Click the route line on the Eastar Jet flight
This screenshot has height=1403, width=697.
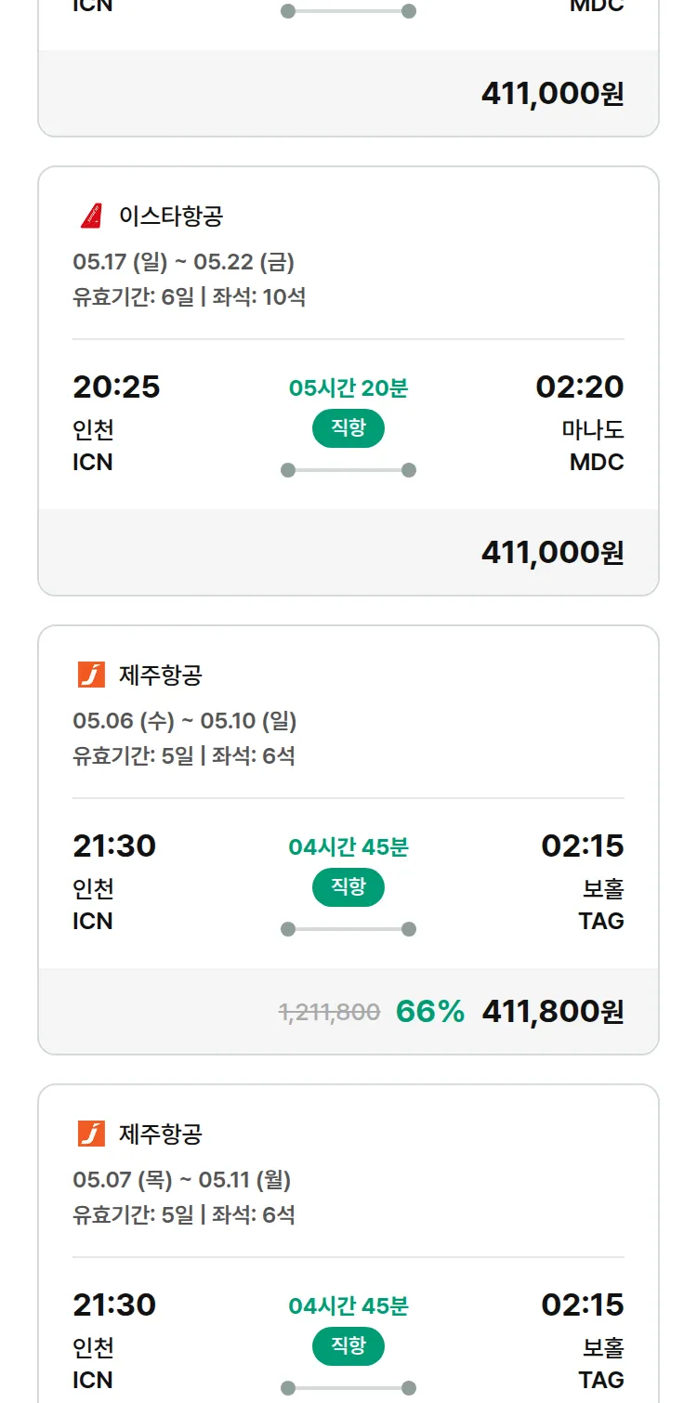pyautogui.click(x=348, y=470)
